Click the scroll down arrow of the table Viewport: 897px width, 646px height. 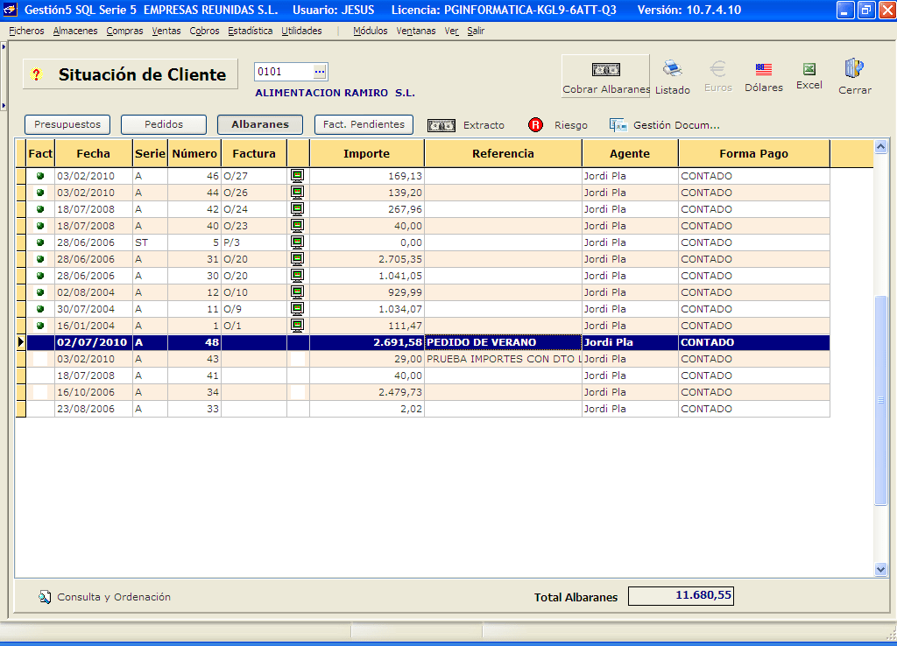(881, 569)
